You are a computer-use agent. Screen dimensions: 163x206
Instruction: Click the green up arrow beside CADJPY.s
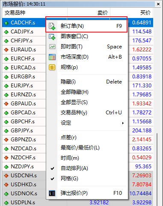6,32
